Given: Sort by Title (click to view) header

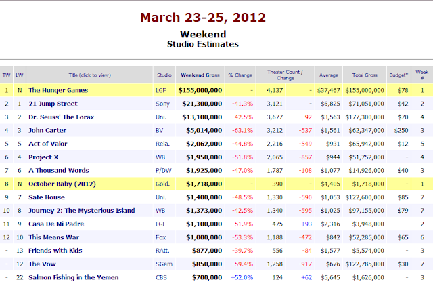Looking at the screenshot, I should [90, 75].
